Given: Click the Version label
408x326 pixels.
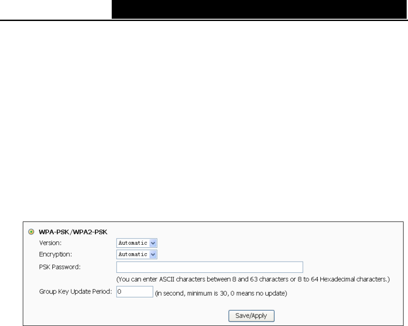Looking at the screenshot, I should pos(50,243).
